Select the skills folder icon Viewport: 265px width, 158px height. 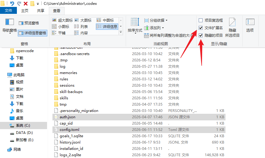[56, 98]
